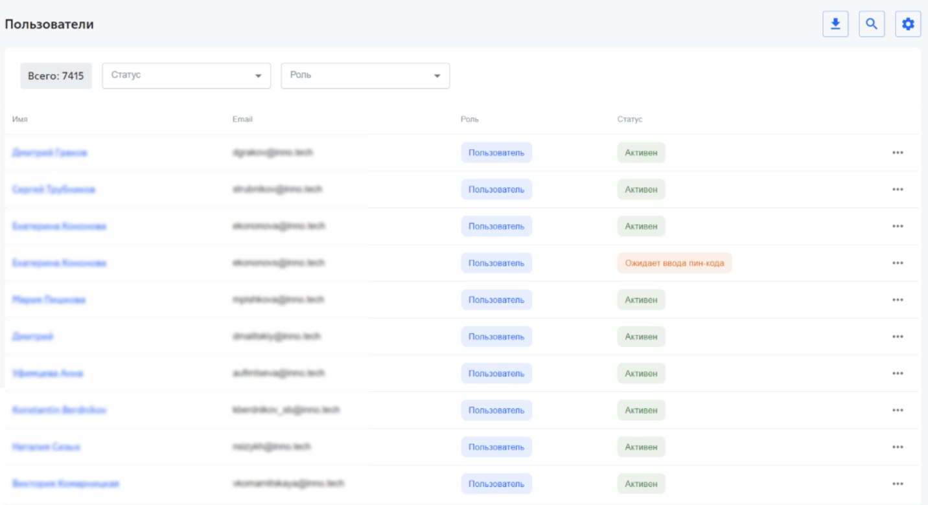Open three-dot menu for the Konstantin Berdnikov row
This screenshot has width=928, height=505.
coord(898,410)
